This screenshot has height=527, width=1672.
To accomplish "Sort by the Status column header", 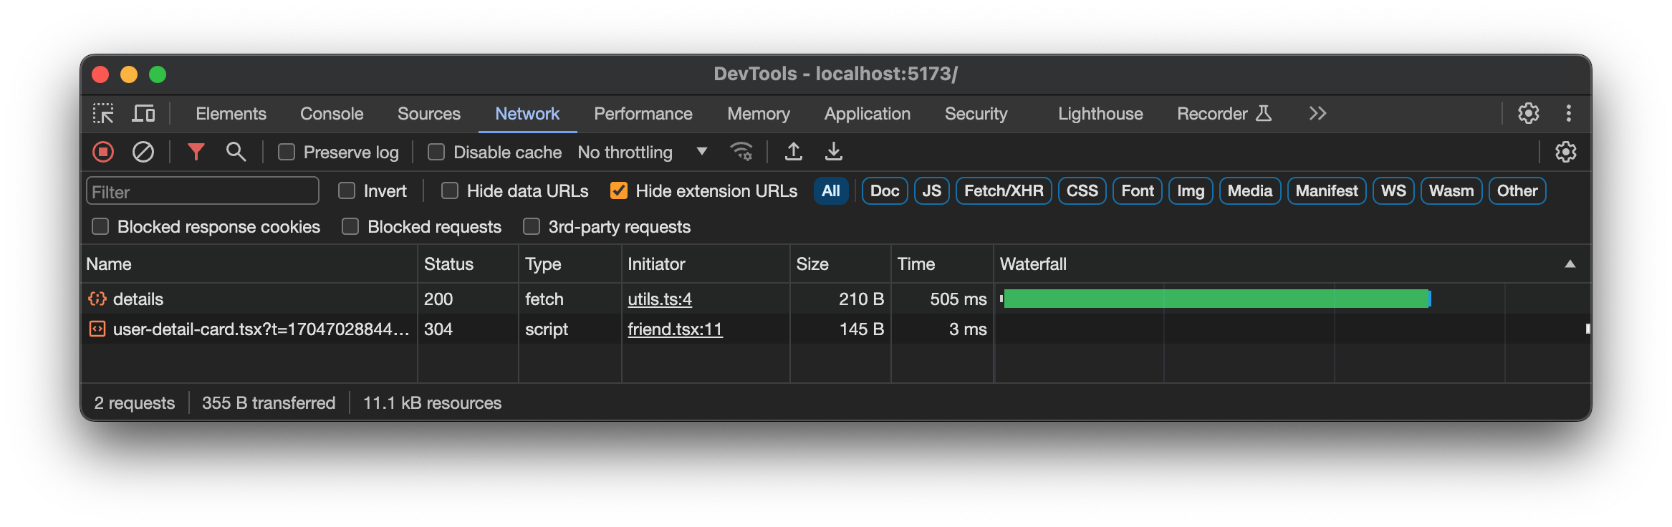I will pyautogui.click(x=468, y=263).
